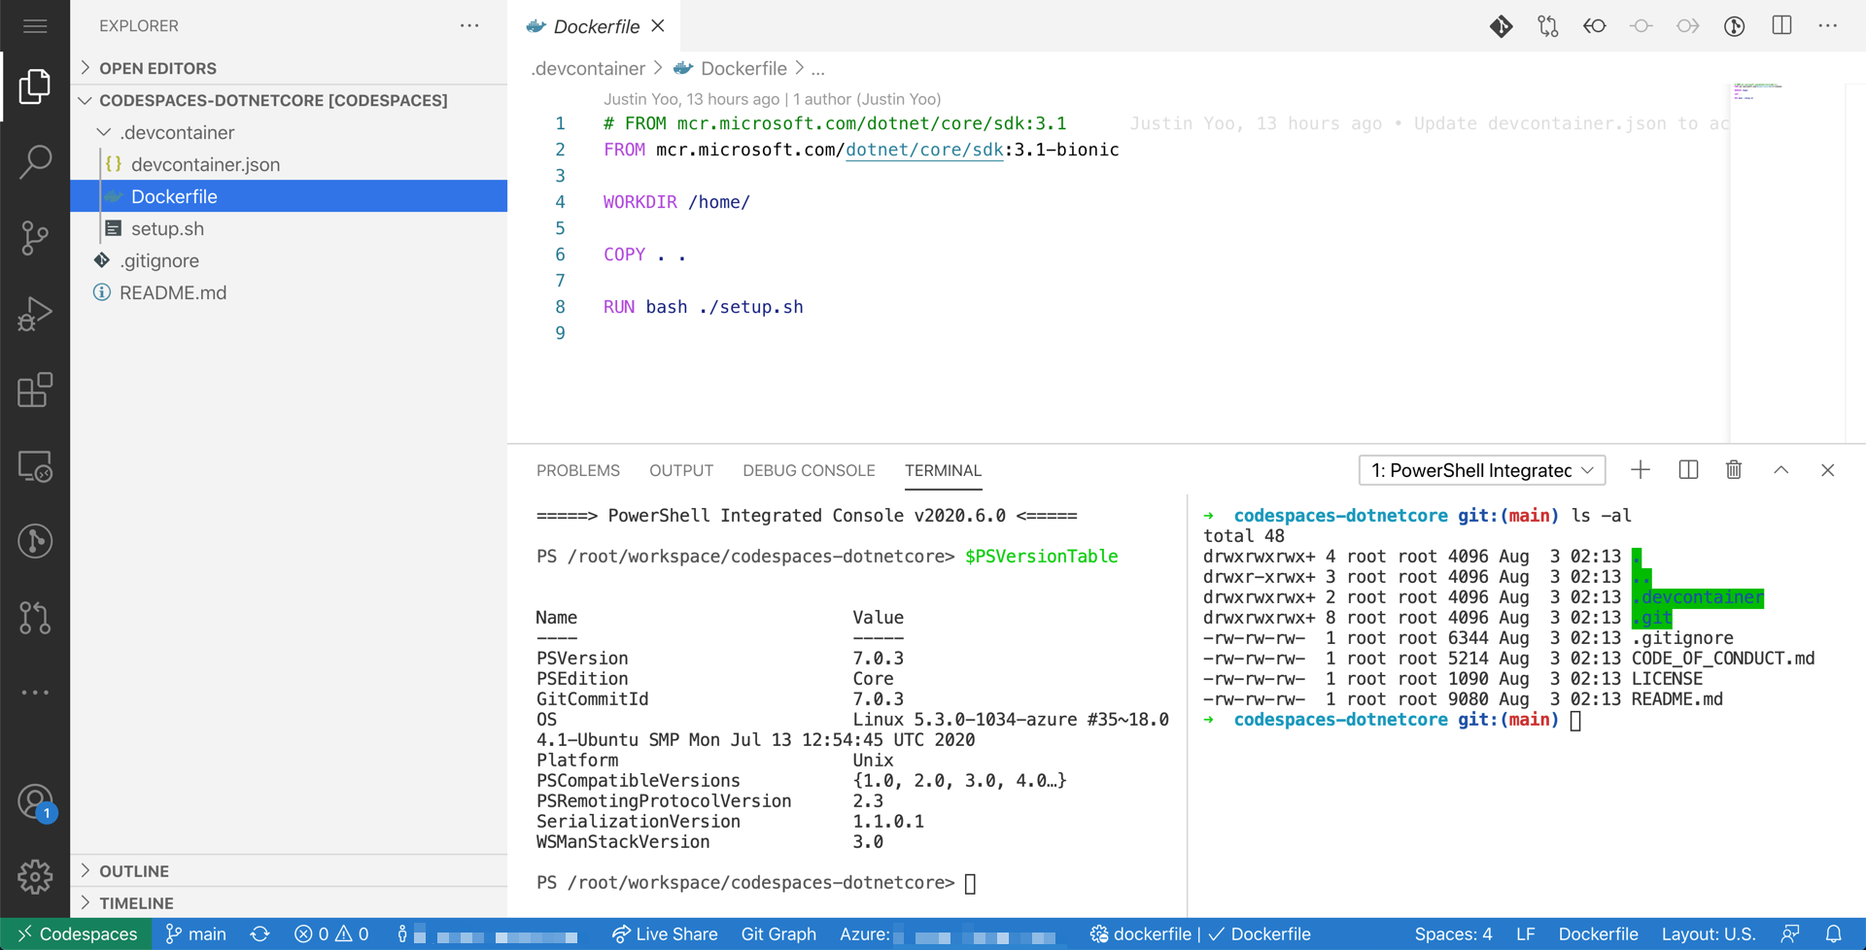Collapse the CODESPACES-DOTNETCORE folder section

click(x=290, y=100)
